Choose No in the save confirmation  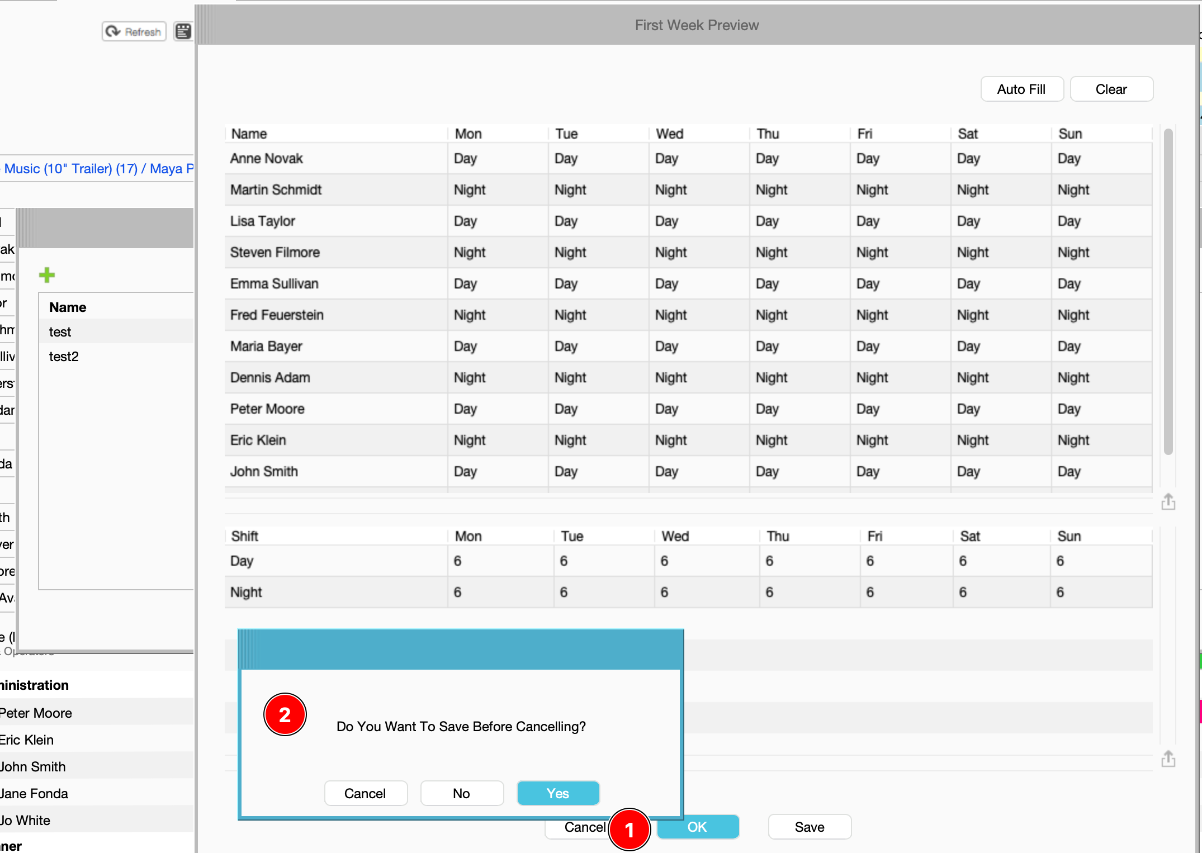(461, 793)
